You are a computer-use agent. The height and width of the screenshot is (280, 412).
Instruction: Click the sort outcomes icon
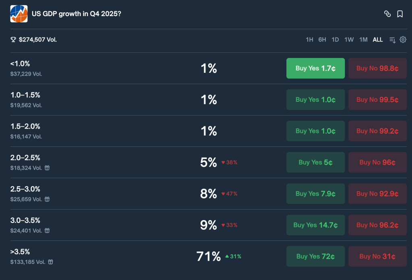(x=392, y=40)
